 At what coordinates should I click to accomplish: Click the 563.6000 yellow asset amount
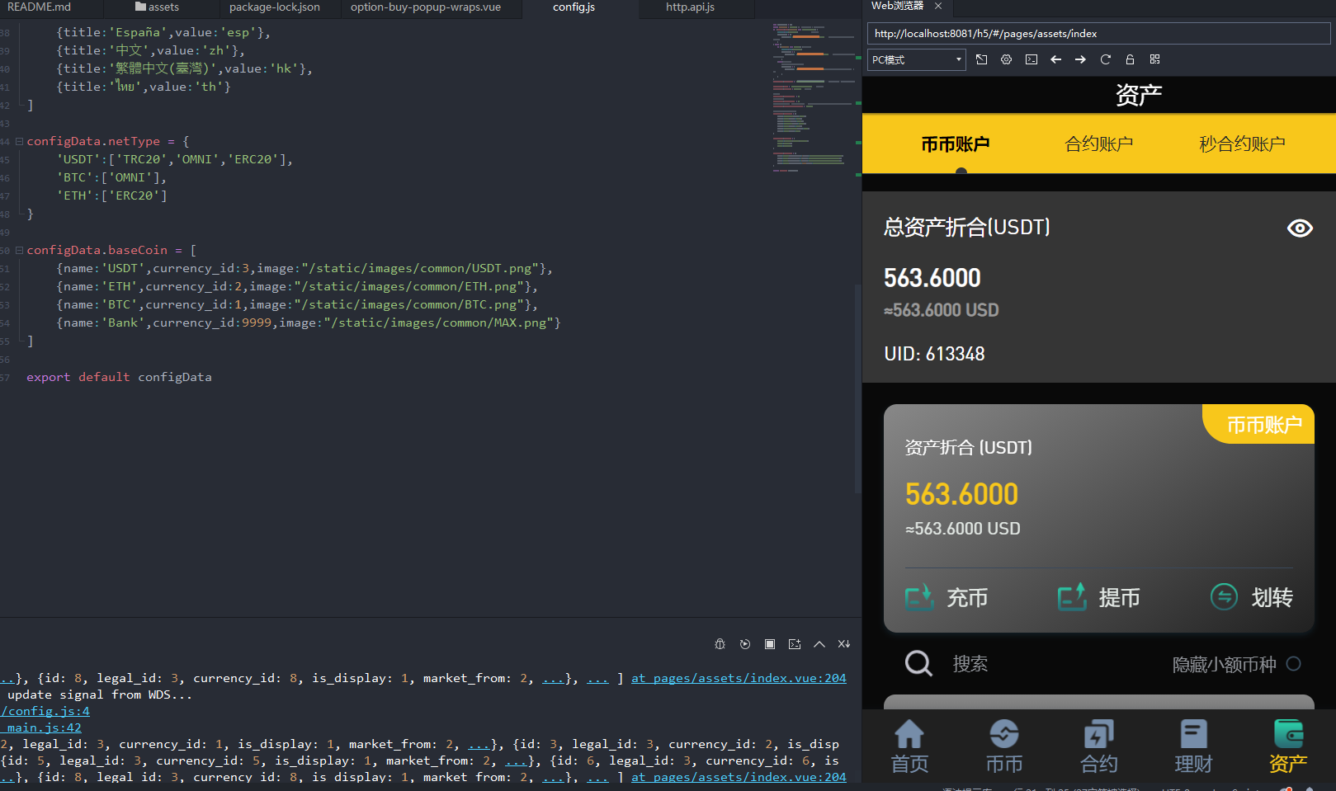pos(961,494)
